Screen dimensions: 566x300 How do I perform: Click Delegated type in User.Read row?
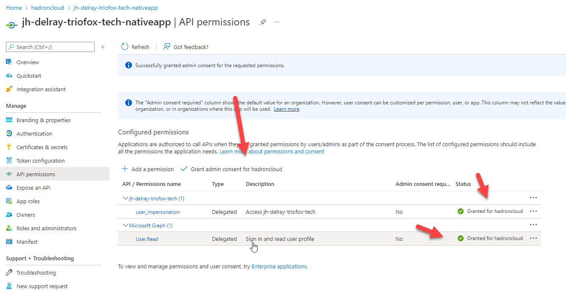point(224,239)
